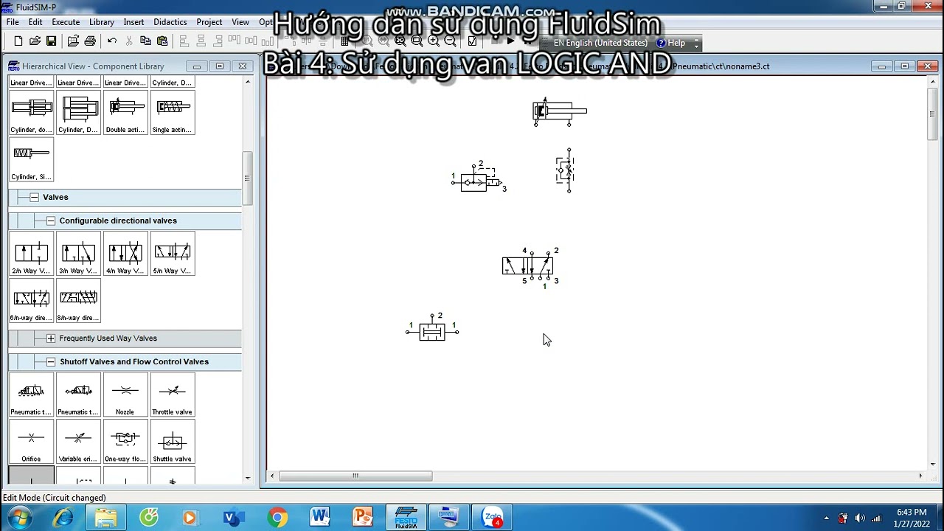Screen dimensions: 944x531
Task: Click the Print toolbar icon
Action: [x=90, y=41]
